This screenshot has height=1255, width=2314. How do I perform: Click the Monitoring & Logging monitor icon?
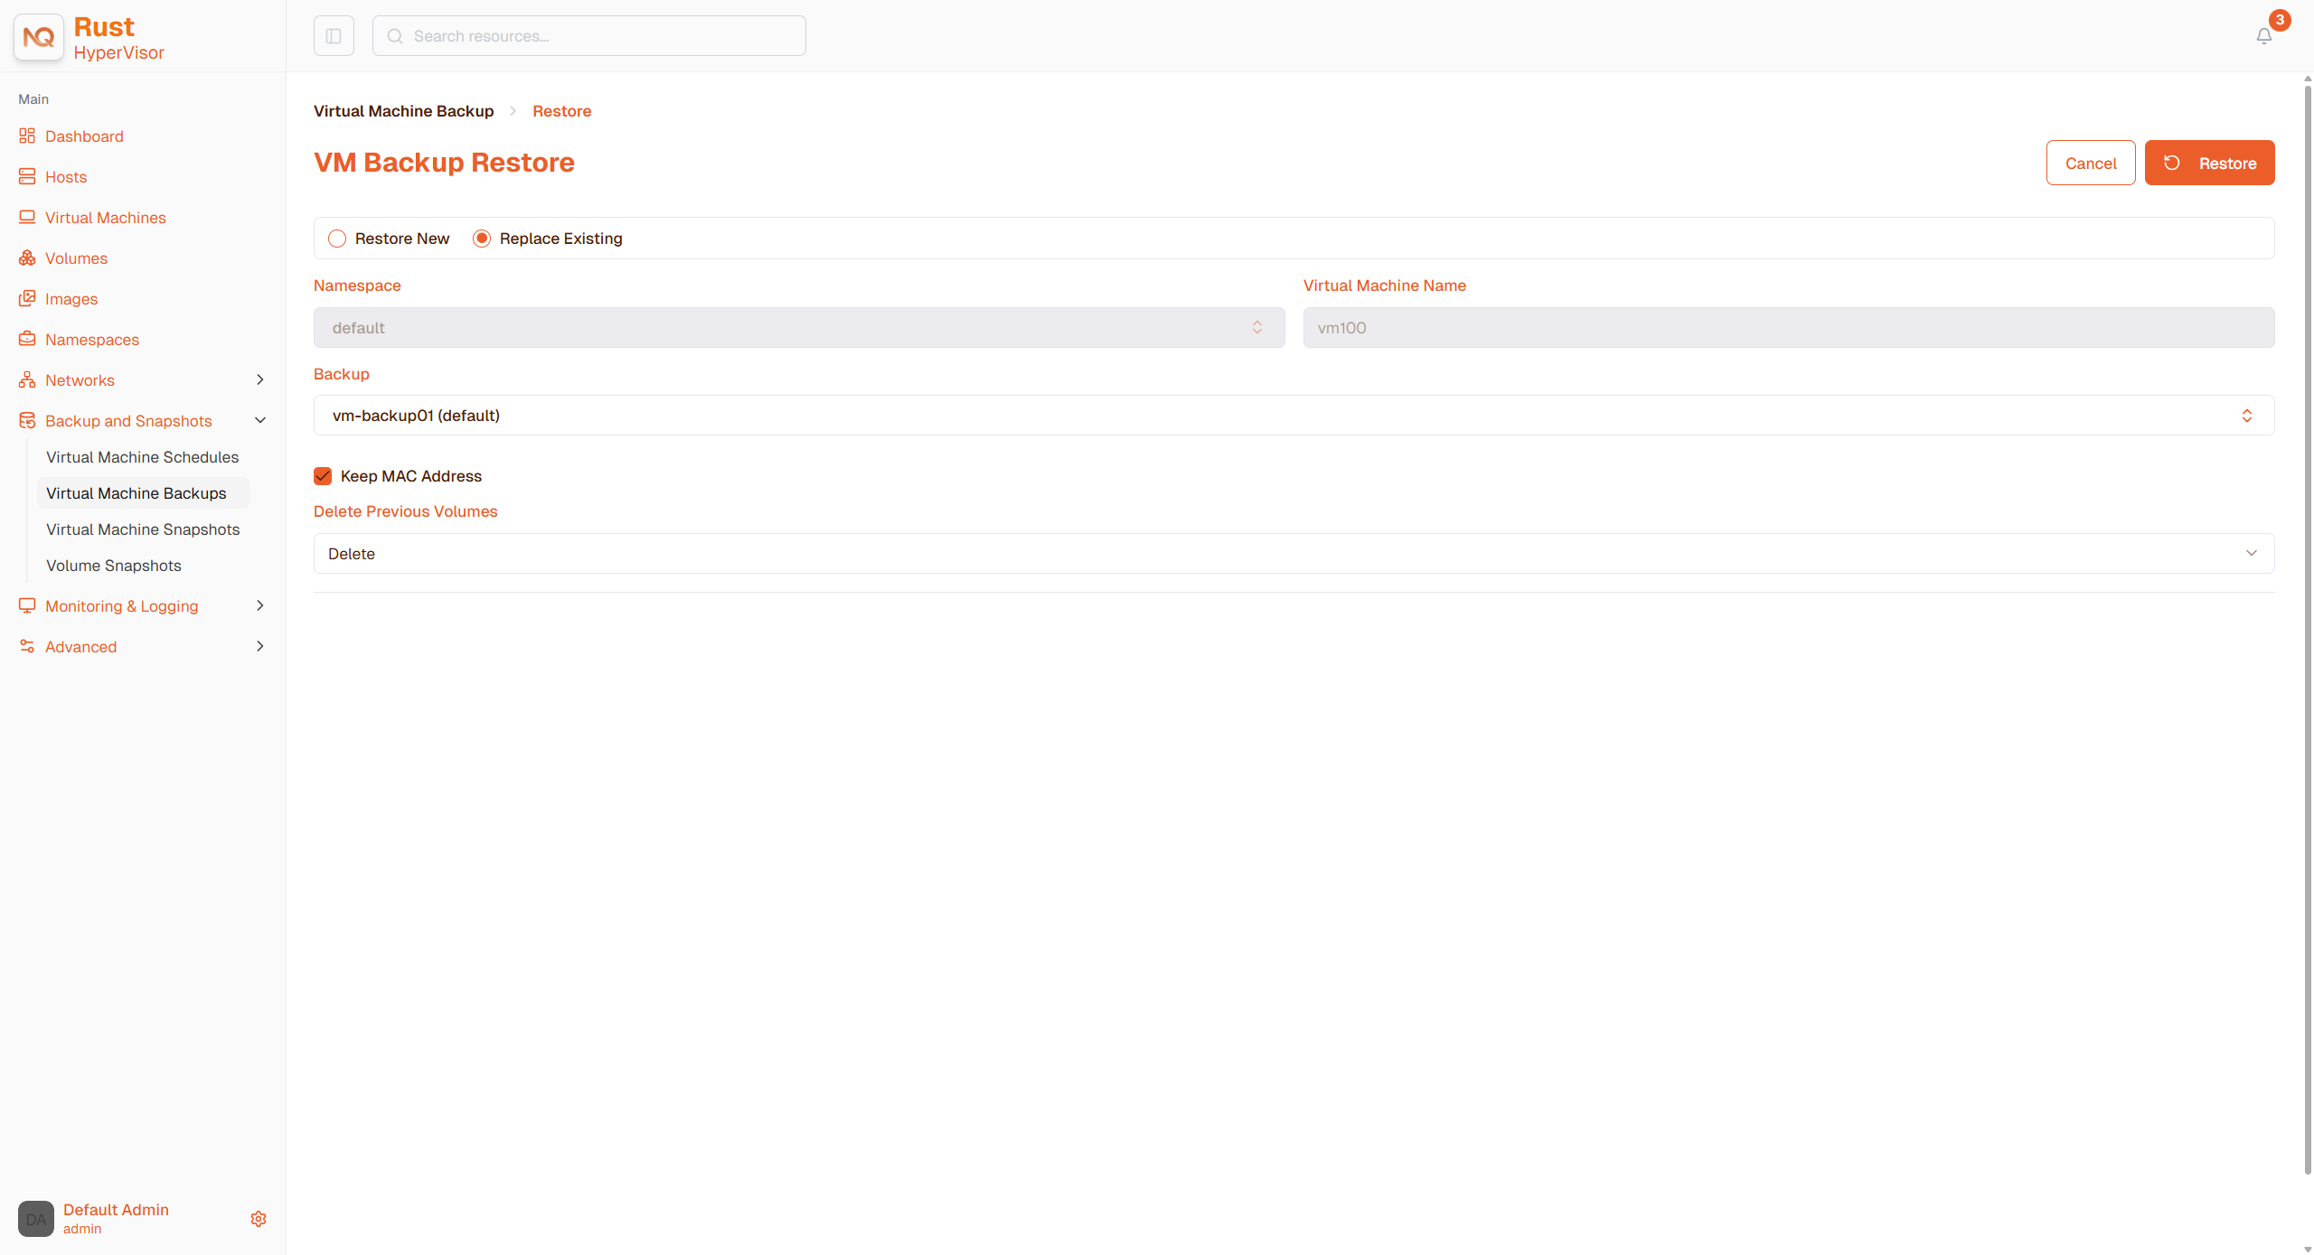(x=27, y=605)
